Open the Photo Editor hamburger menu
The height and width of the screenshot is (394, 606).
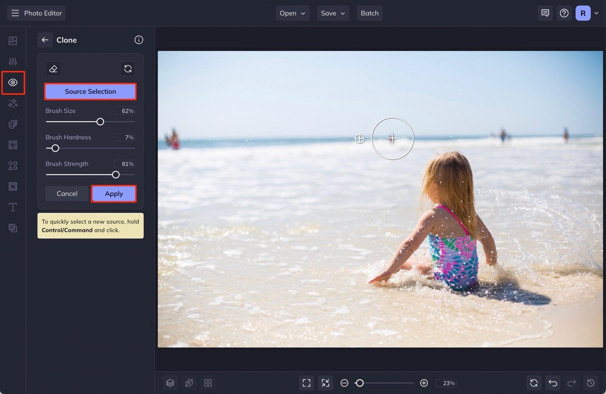pyautogui.click(x=15, y=13)
